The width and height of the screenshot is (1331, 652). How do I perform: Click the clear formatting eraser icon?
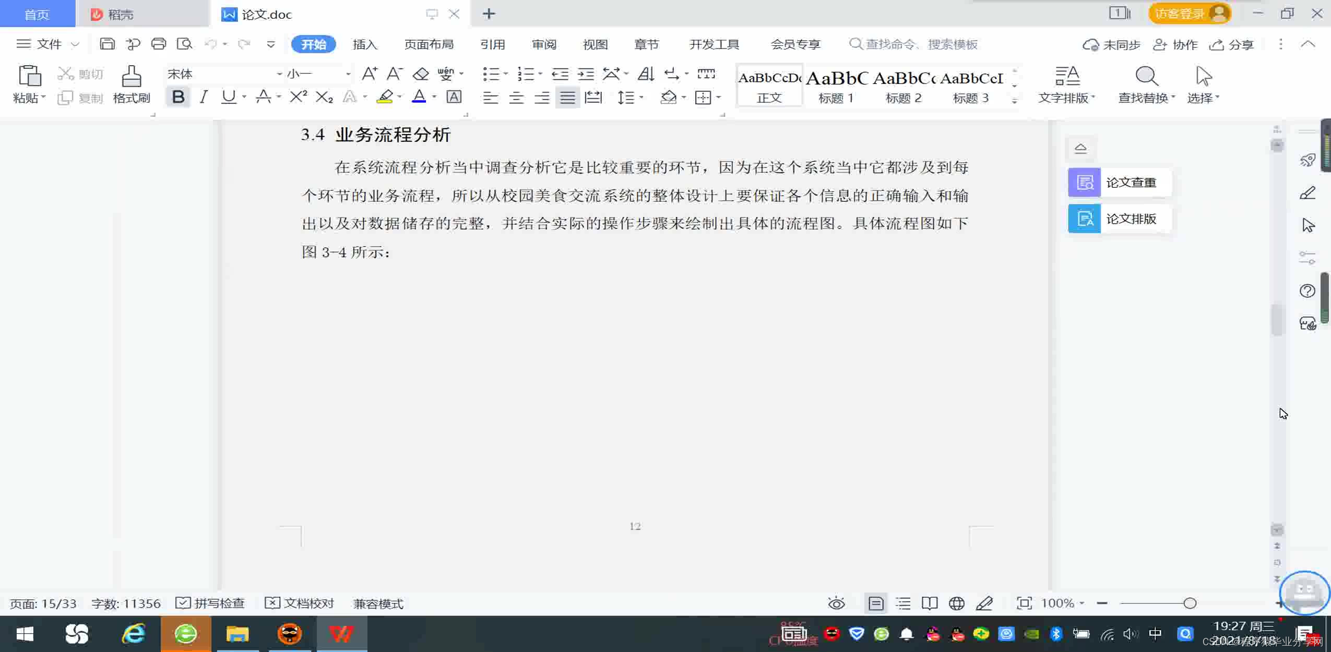pyautogui.click(x=421, y=74)
